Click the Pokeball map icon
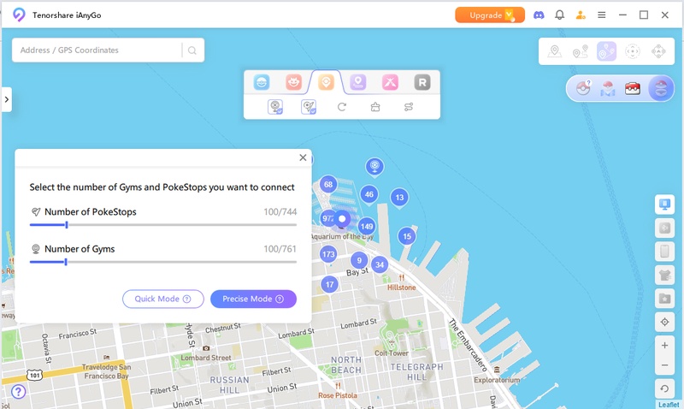684x409 pixels. 608,89
